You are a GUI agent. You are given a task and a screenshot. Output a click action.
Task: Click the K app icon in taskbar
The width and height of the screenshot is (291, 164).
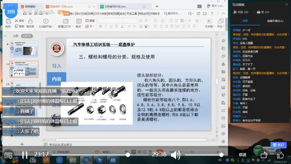[59, 160]
